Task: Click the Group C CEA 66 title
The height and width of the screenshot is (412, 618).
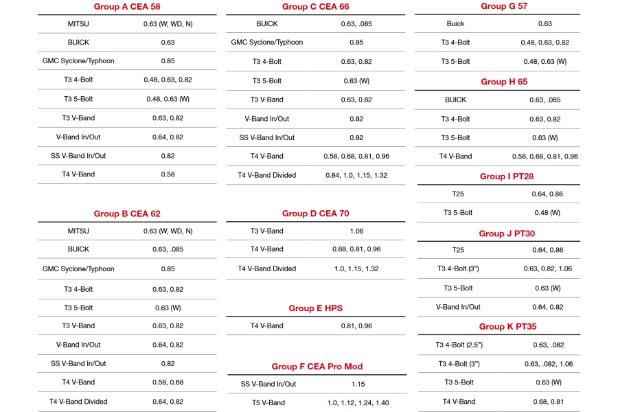Action: pyautogui.click(x=315, y=7)
